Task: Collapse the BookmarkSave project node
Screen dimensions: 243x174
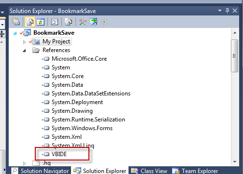Action: pyautogui.click(x=15, y=33)
